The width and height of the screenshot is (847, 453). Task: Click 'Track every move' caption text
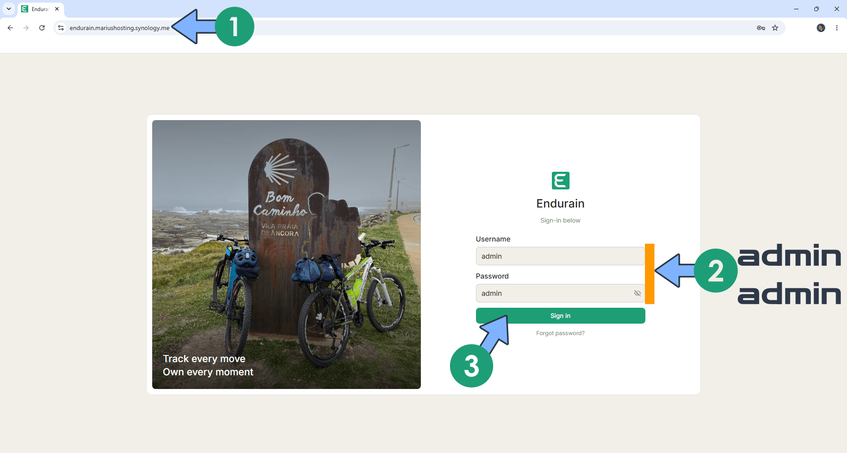tap(204, 359)
